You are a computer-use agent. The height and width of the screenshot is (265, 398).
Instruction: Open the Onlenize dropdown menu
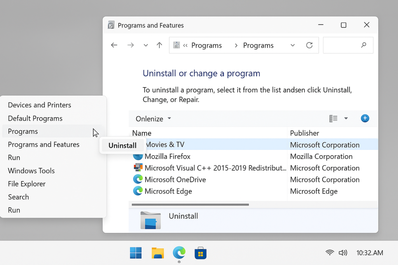153,119
